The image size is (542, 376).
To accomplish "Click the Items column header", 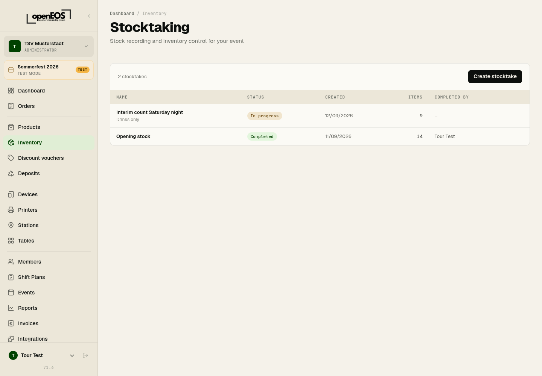I will point(416,97).
